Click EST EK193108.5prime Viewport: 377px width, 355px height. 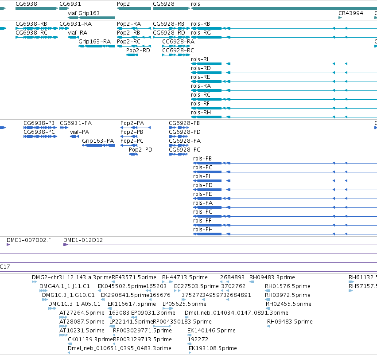(x=190, y=353)
